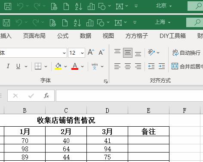203x162 pixels.
Task: Open print preview in the 上海 window
Action: 53,23
